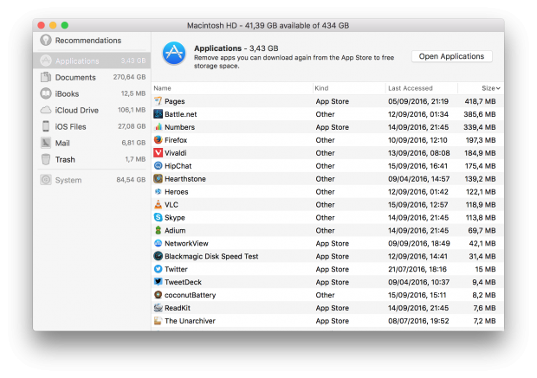Screen dimensions: 537x378
Task: Click the Recommendations lightbulb icon
Action: coord(46,40)
